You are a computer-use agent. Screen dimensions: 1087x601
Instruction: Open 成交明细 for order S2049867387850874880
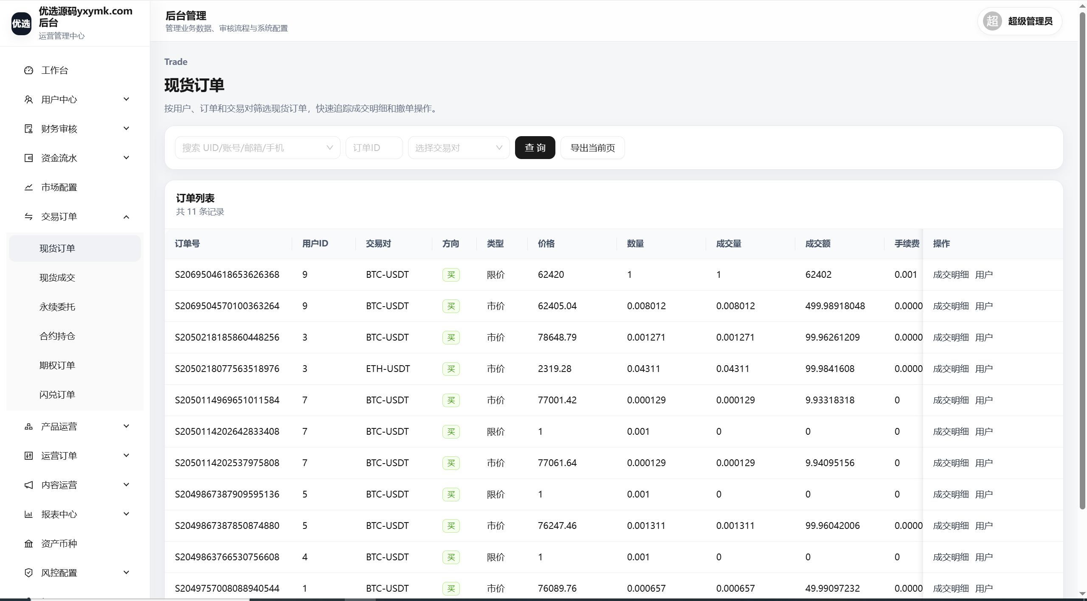[x=951, y=526]
